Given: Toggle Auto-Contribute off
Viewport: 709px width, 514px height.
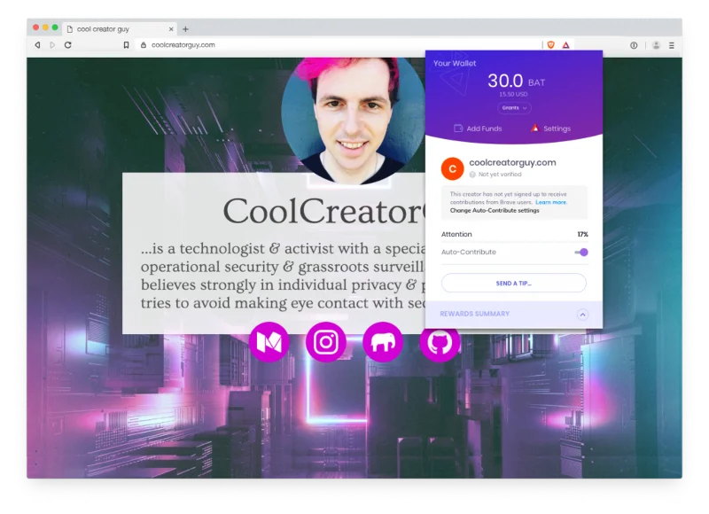Looking at the screenshot, I should point(583,253).
